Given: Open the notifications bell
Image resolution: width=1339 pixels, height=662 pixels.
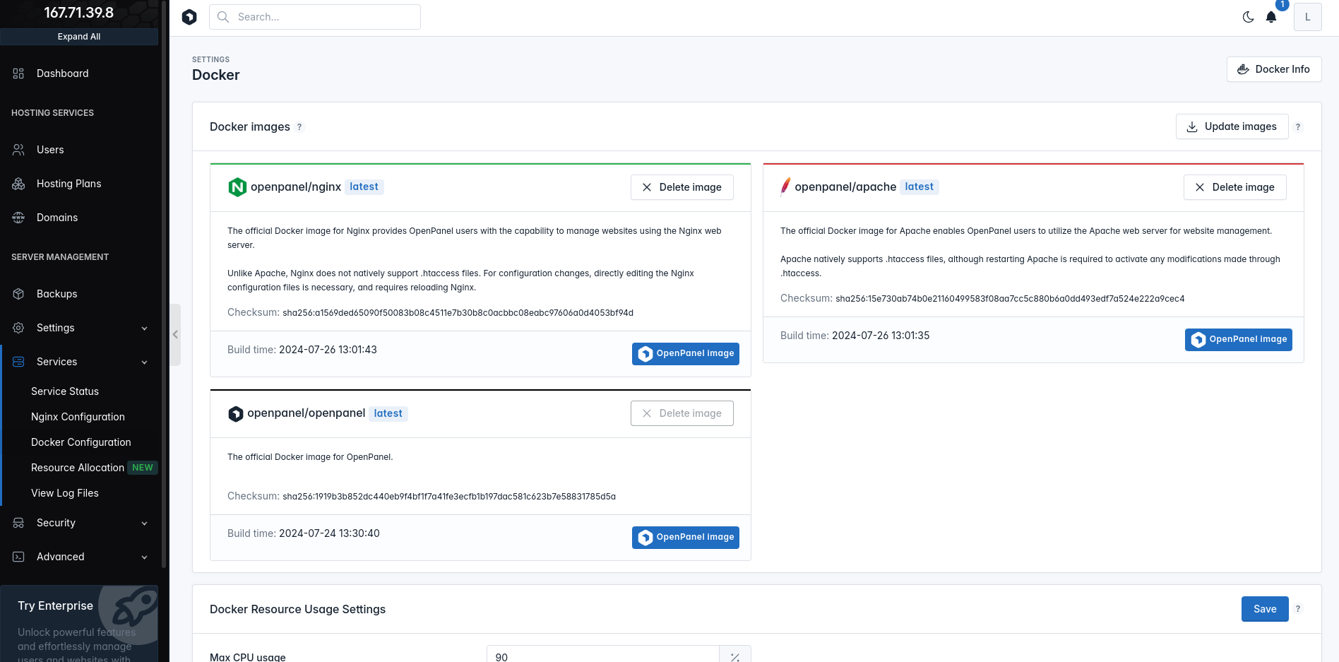Looking at the screenshot, I should point(1271,17).
